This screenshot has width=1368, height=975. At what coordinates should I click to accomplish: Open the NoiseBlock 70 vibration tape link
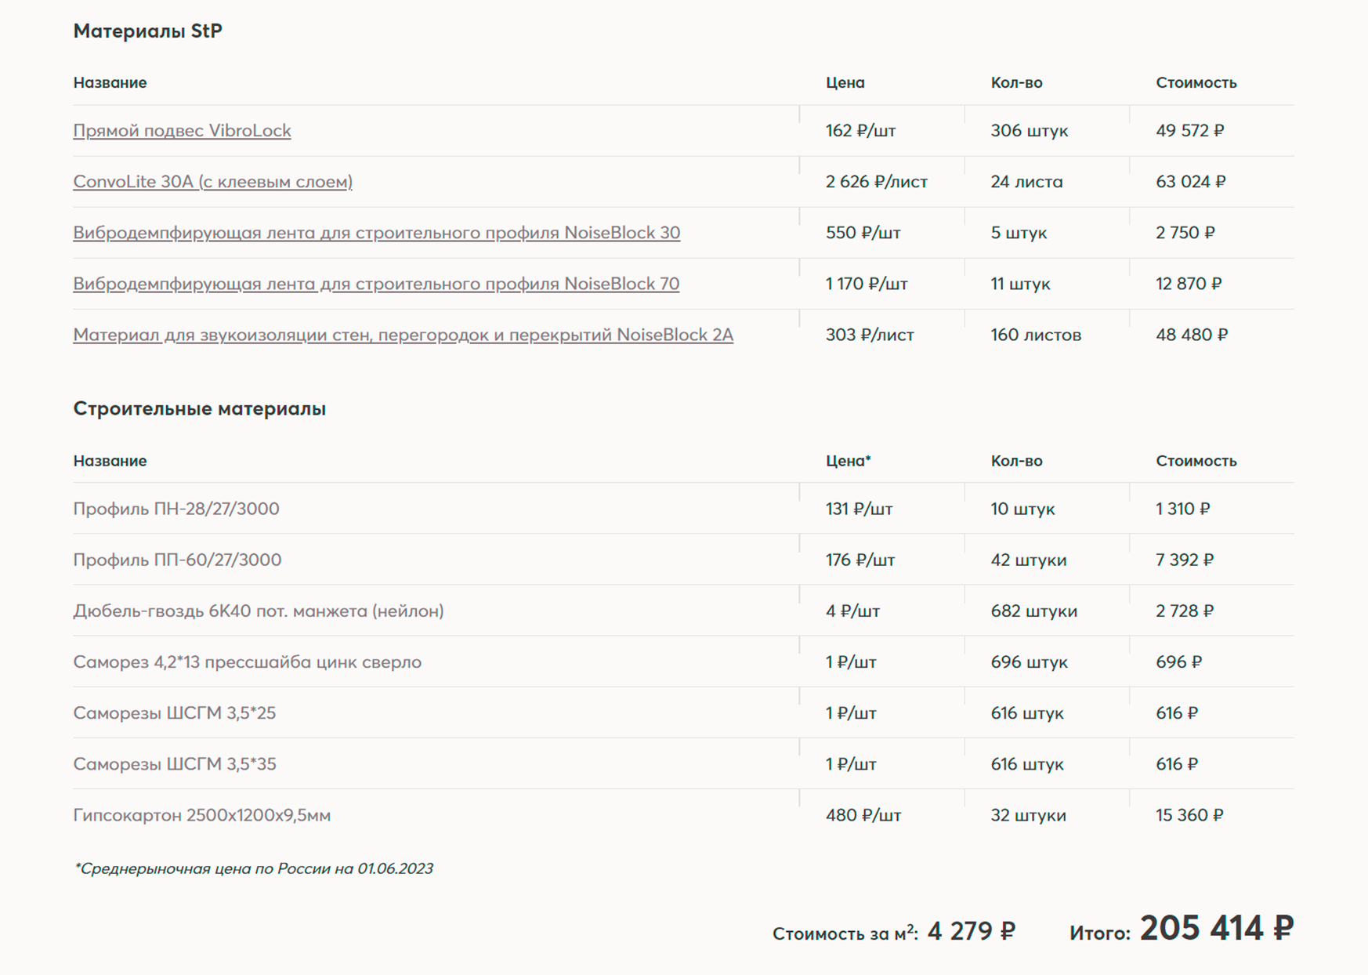pyautogui.click(x=376, y=284)
